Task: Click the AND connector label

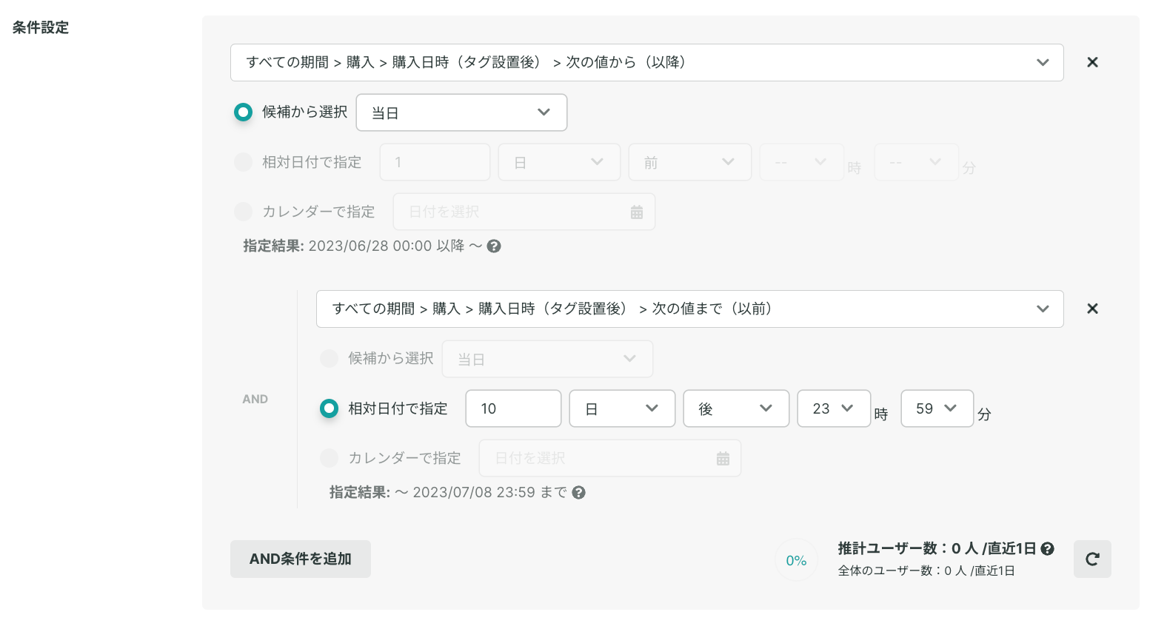Action: click(255, 399)
